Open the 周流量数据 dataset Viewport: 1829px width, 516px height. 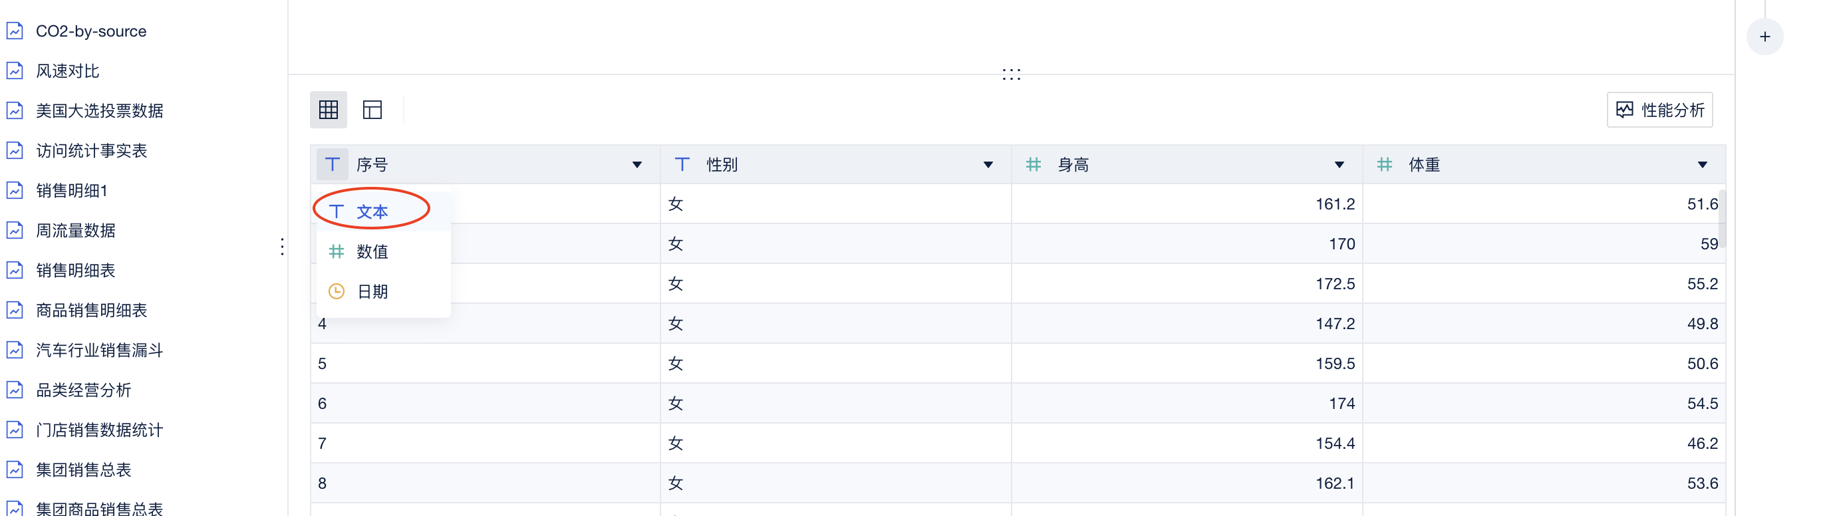75,230
